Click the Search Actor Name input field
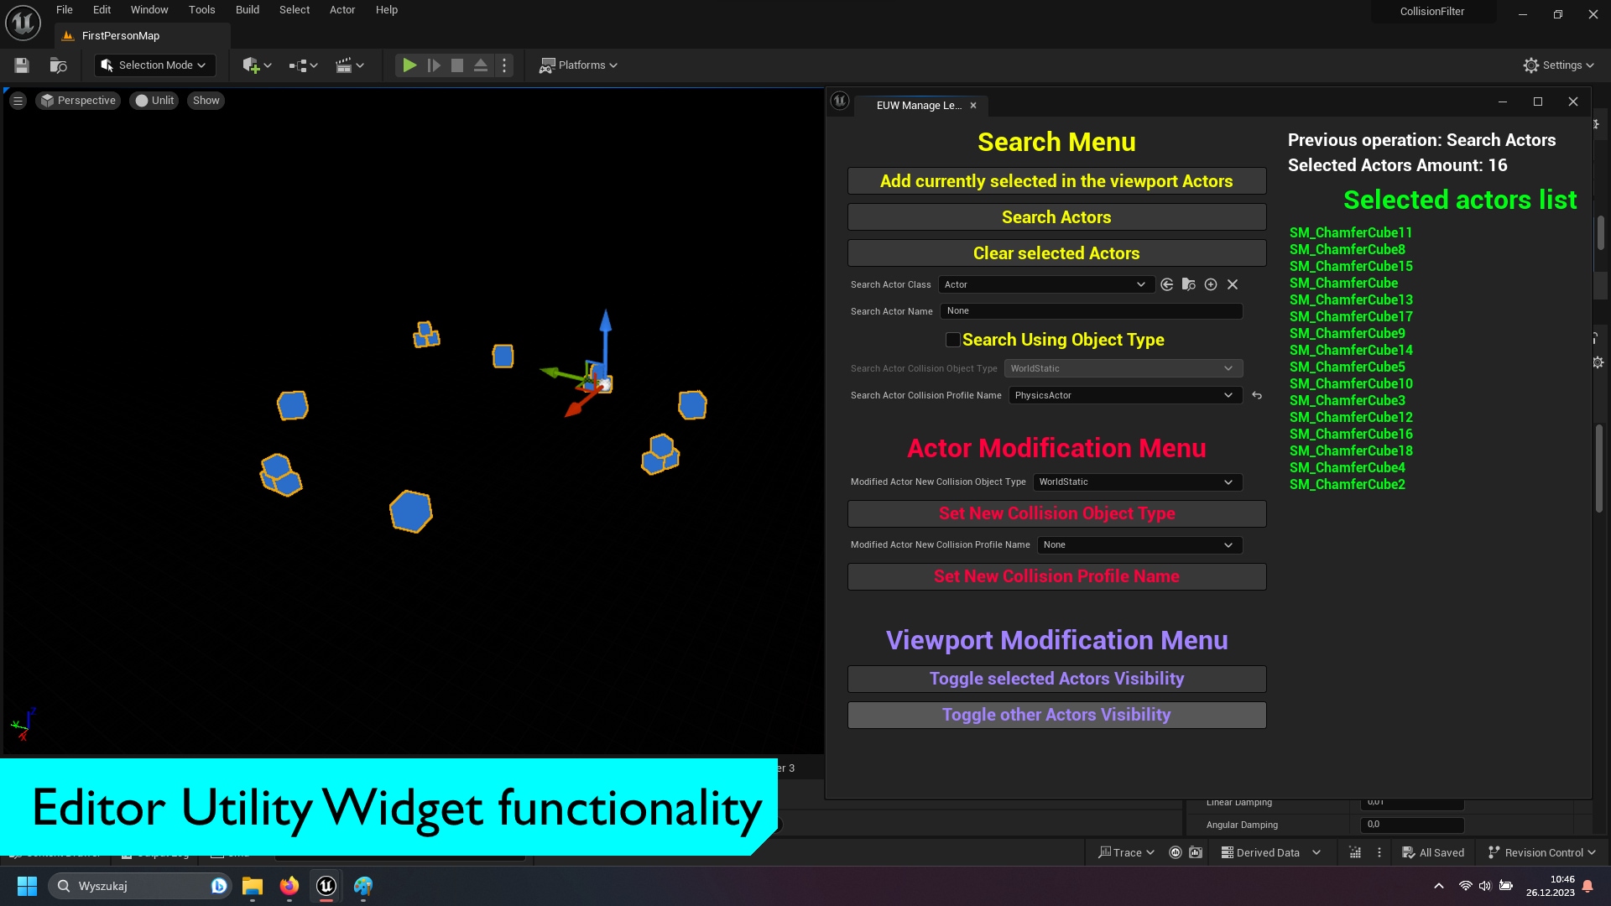This screenshot has width=1611, height=906. (1089, 311)
